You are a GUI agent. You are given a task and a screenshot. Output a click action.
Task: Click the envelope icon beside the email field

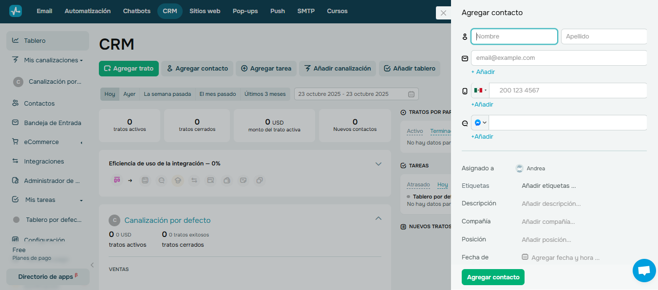point(464,57)
